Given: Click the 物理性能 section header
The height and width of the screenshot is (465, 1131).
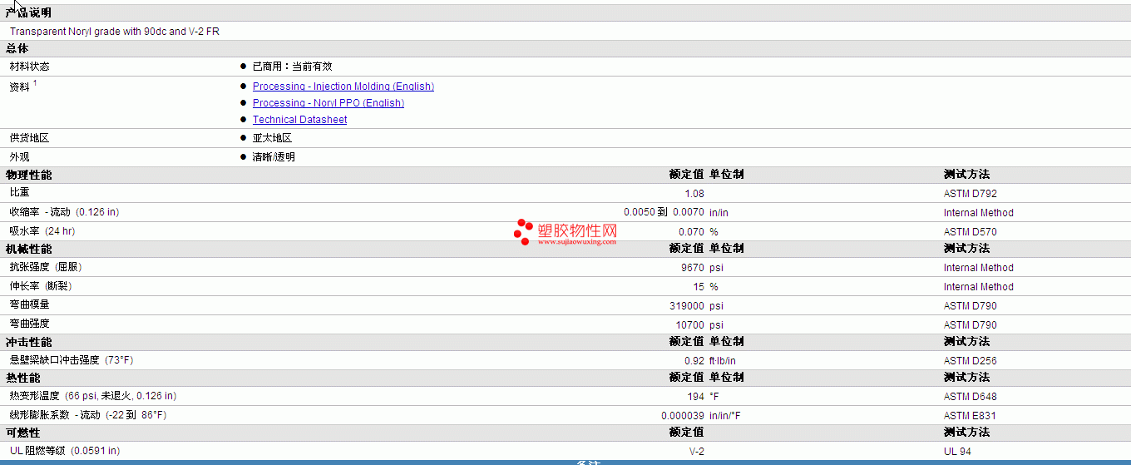Looking at the screenshot, I should (x=28, y=175).
